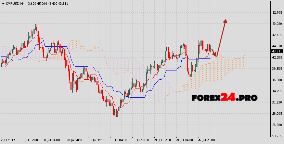Click the small triangle beside XMRUSD,H4

point(3,3)
